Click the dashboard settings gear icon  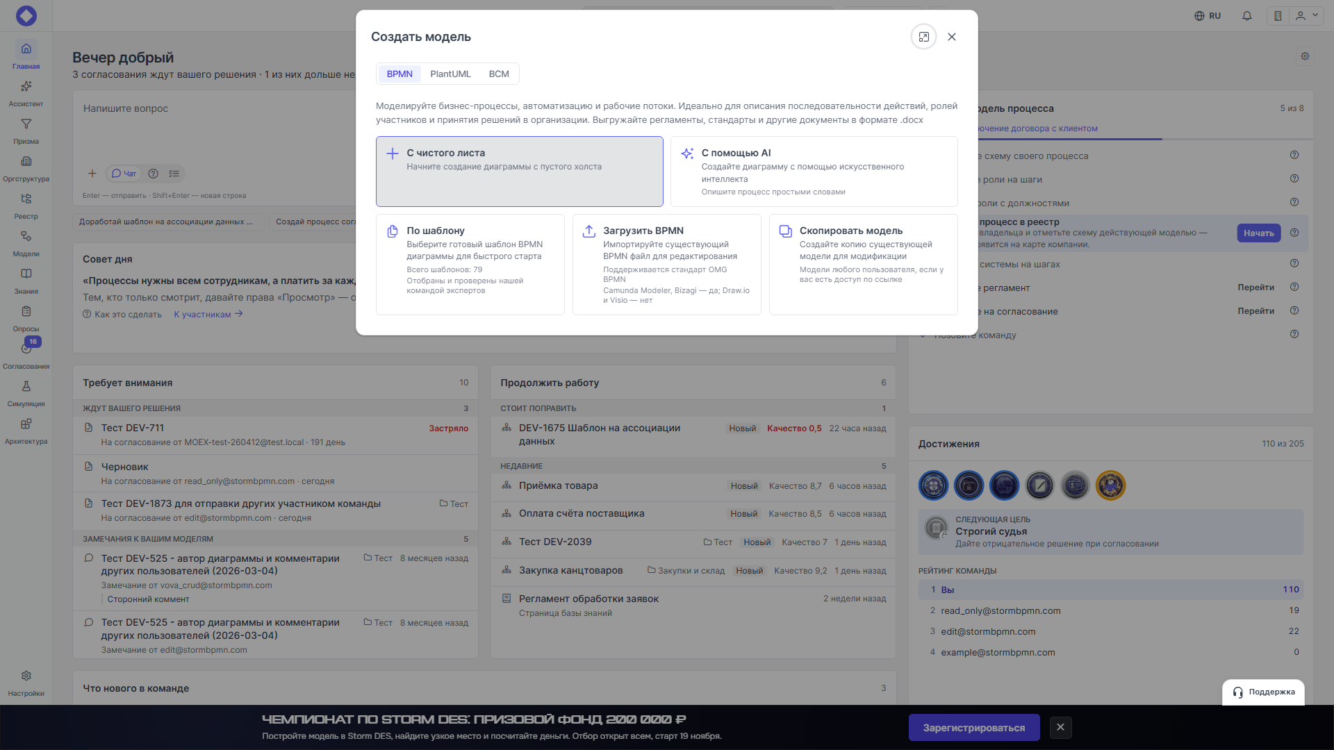click(1305, 56)
